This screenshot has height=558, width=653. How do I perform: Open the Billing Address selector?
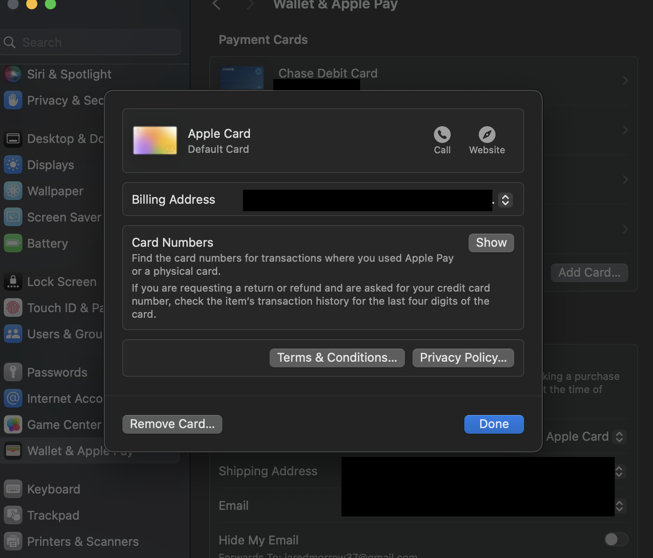pos(505,200)
